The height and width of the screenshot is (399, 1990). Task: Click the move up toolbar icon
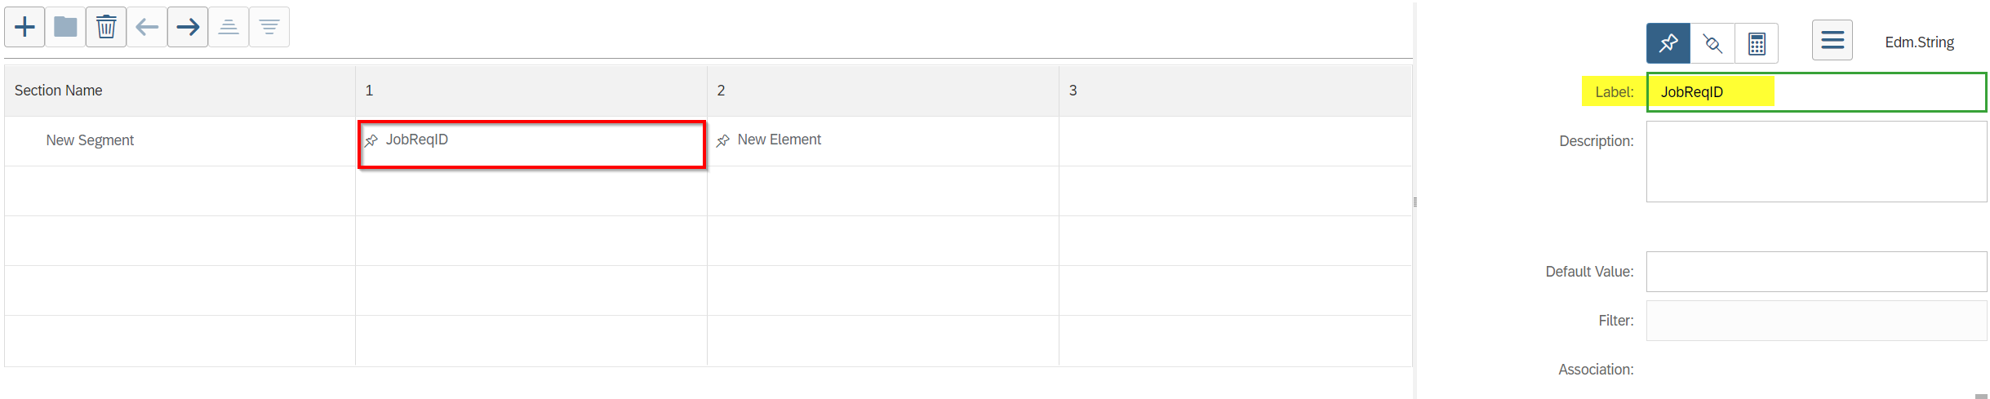[229, 27]
